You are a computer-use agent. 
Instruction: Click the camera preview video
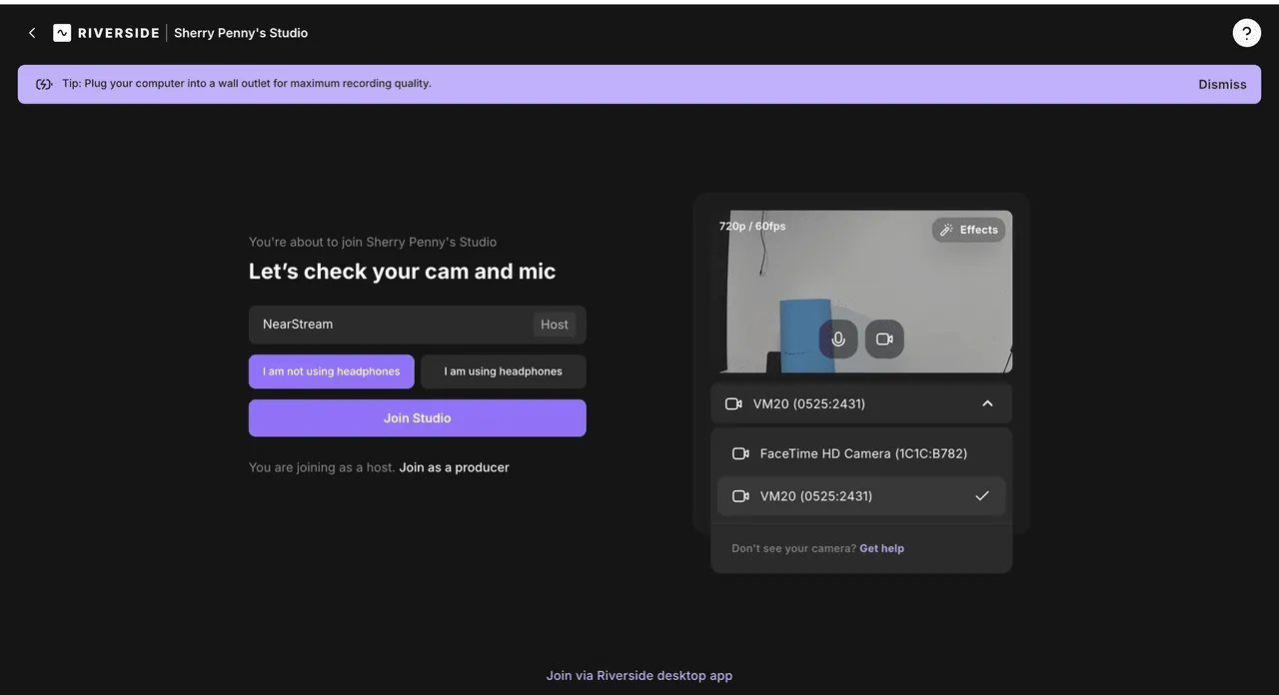(861, 292)
